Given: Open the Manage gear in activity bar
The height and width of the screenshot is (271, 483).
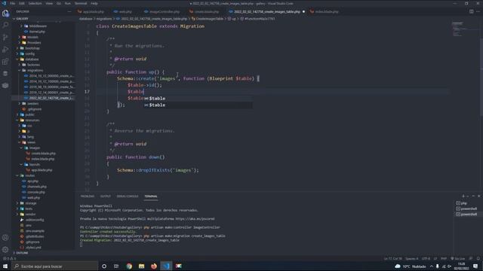Looking at the screenshot, I should coord(5,249).
